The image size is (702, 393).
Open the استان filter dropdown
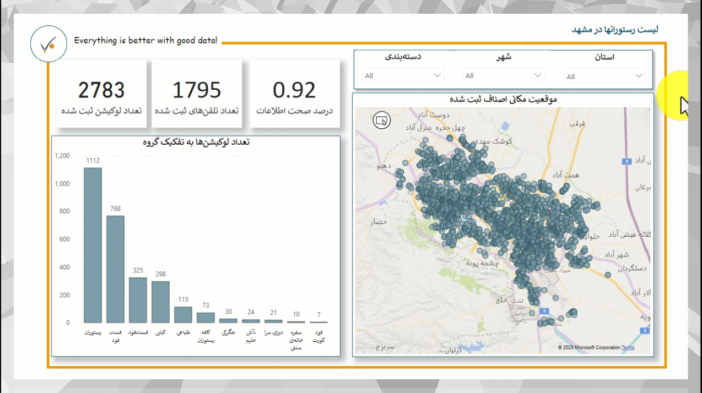point(604,76)
